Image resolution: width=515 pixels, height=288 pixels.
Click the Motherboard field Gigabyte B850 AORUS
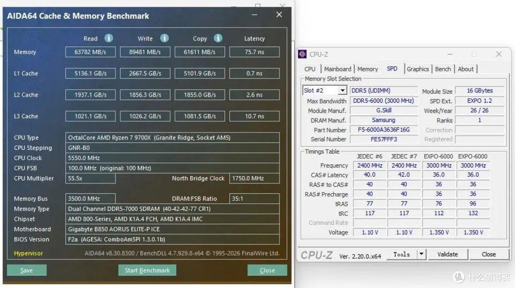pyautogui.click(x=173, y=229)
